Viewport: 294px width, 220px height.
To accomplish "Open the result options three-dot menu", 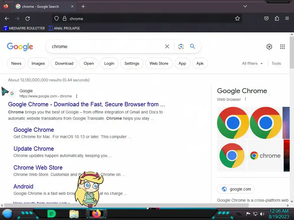I will pyautogui.click(x=76, y=96).
